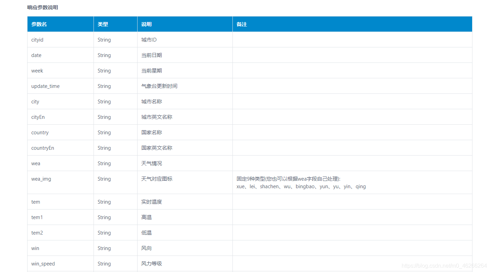Screen dimensions: 490x272
Task: Click the description '国家英文名称'
Action: coord(157,148)
